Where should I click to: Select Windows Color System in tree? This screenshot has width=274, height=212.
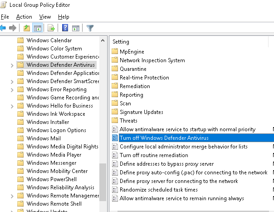[x=54, y=48]
